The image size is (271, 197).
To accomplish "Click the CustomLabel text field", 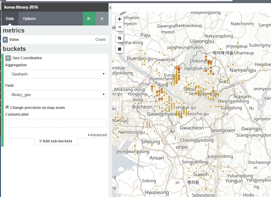I will click(x=56, y=123).
